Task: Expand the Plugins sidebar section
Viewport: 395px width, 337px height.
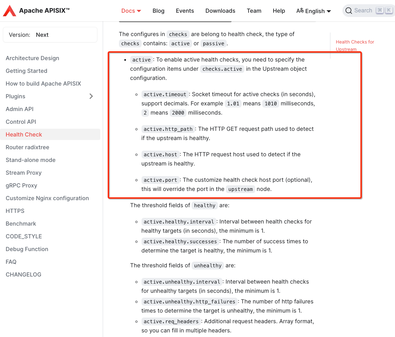Action: click(x=91, y=96)
